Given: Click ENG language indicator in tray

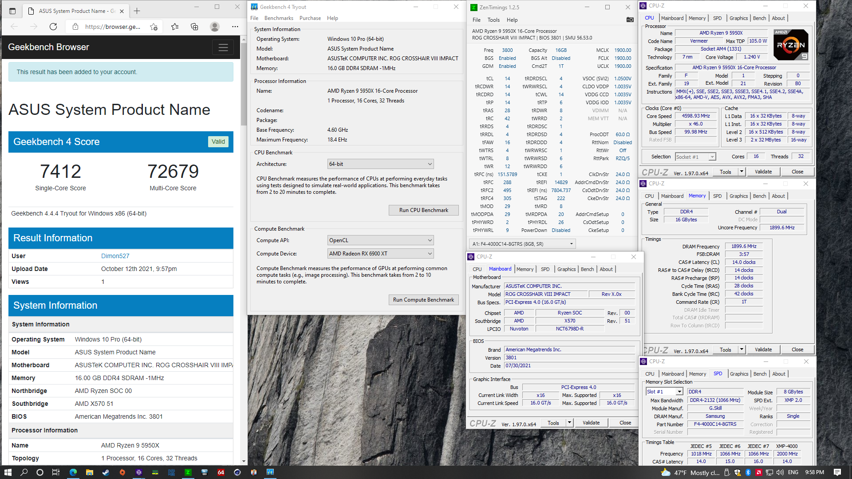Looking at the screenshot, I should pyautogui.click(x=793, y=472).
